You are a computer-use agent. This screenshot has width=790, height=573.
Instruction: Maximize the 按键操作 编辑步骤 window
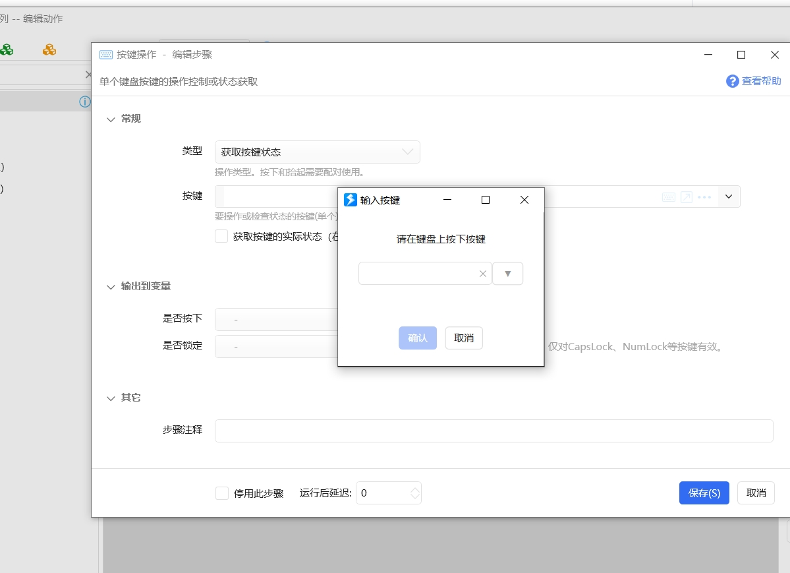pos(741,55)
